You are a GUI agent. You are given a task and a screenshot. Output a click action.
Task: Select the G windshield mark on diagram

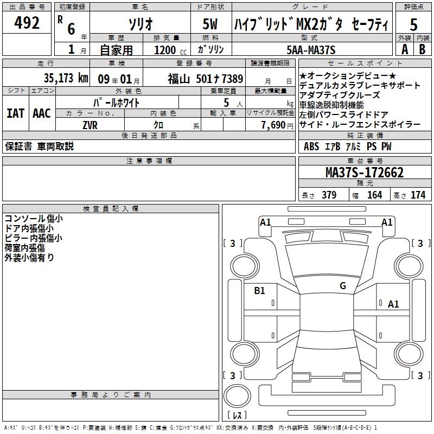click(x=342, y=286)
